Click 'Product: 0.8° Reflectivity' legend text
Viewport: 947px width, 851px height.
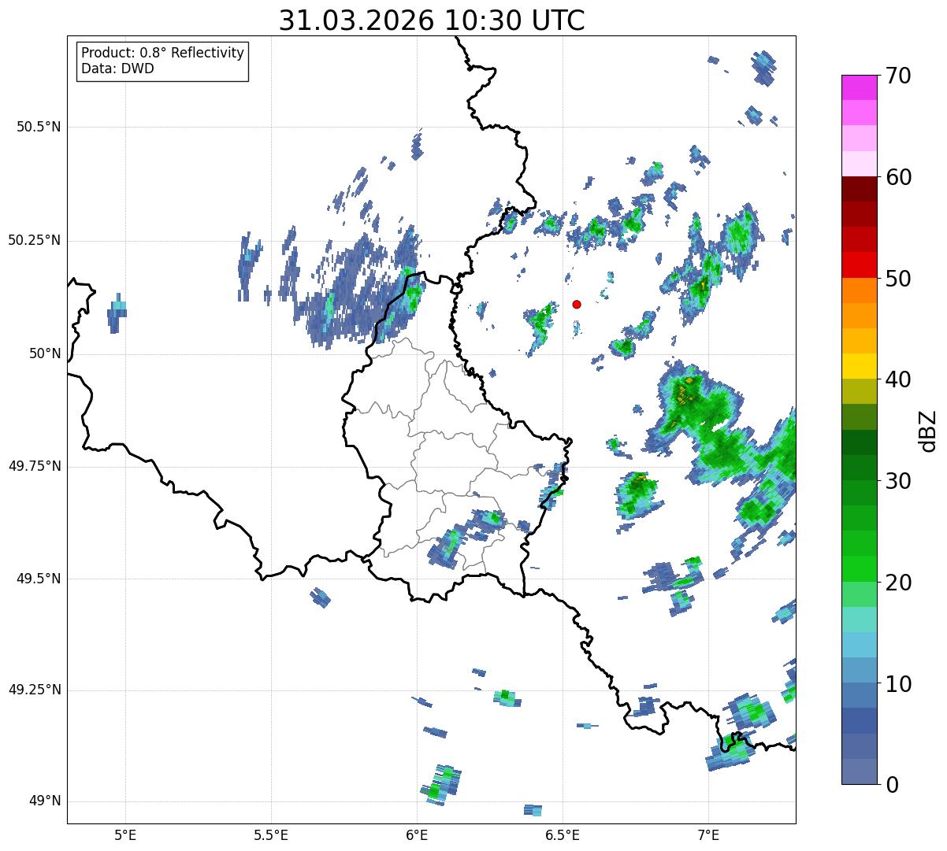(163, 53)
